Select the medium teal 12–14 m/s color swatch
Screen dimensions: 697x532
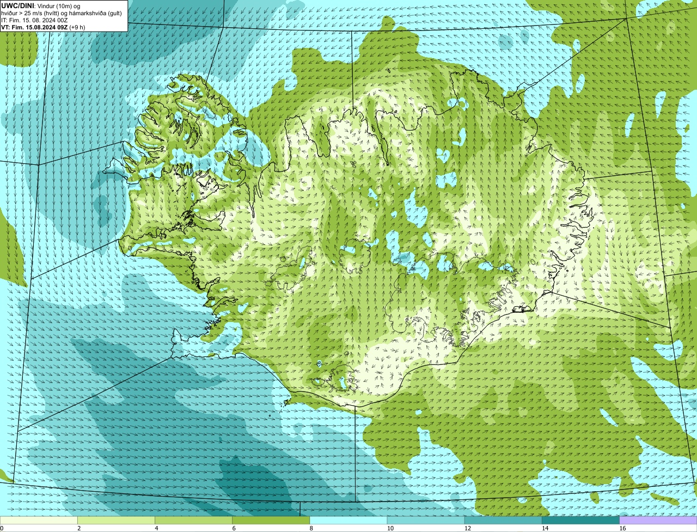[503, 521]
